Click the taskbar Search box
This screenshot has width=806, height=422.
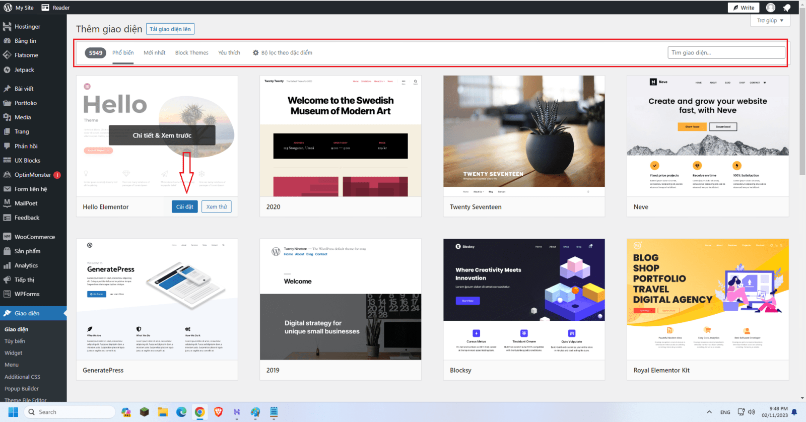tap(70, 412)
